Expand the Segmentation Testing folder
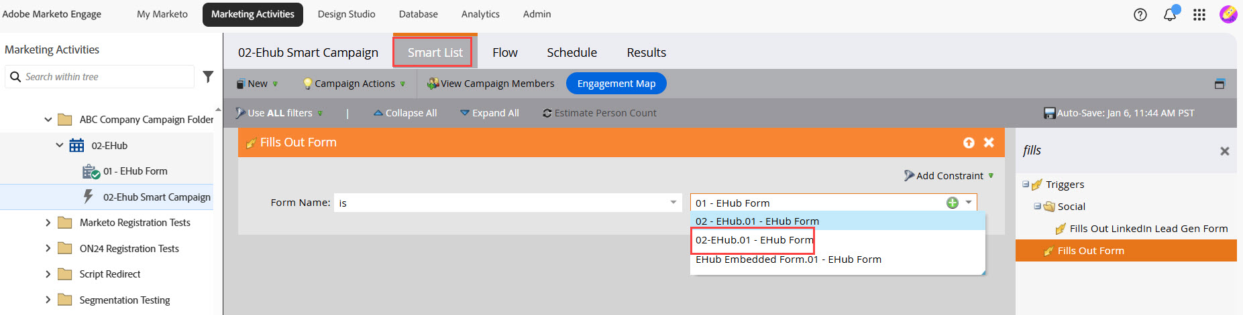This screenshot has height=315, width=1243. coord(48,300)
